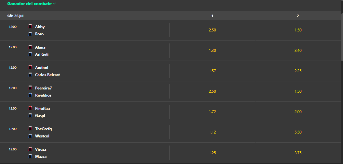Expand the Ganador del combate market dropdown
Viewport: 343px width, 164px height.
pyautogui.click(x=32, y=4)
